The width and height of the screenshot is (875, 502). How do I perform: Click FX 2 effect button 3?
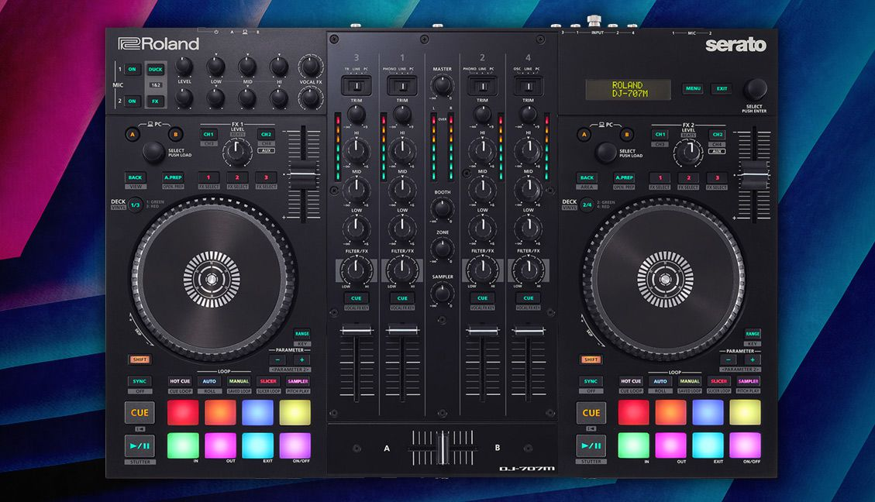(x=717, y=178)
